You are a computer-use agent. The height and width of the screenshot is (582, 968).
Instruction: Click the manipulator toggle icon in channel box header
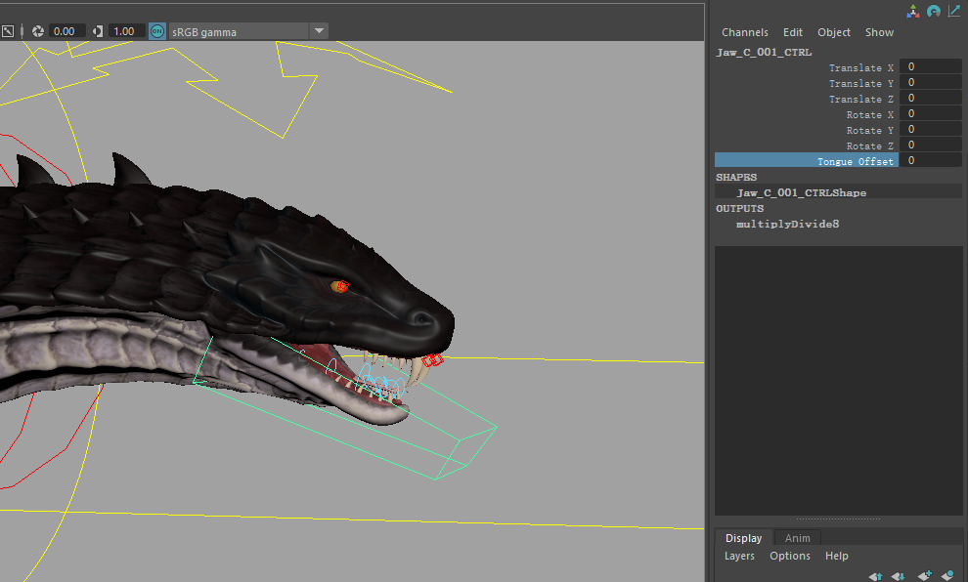(x=913, y=11)
